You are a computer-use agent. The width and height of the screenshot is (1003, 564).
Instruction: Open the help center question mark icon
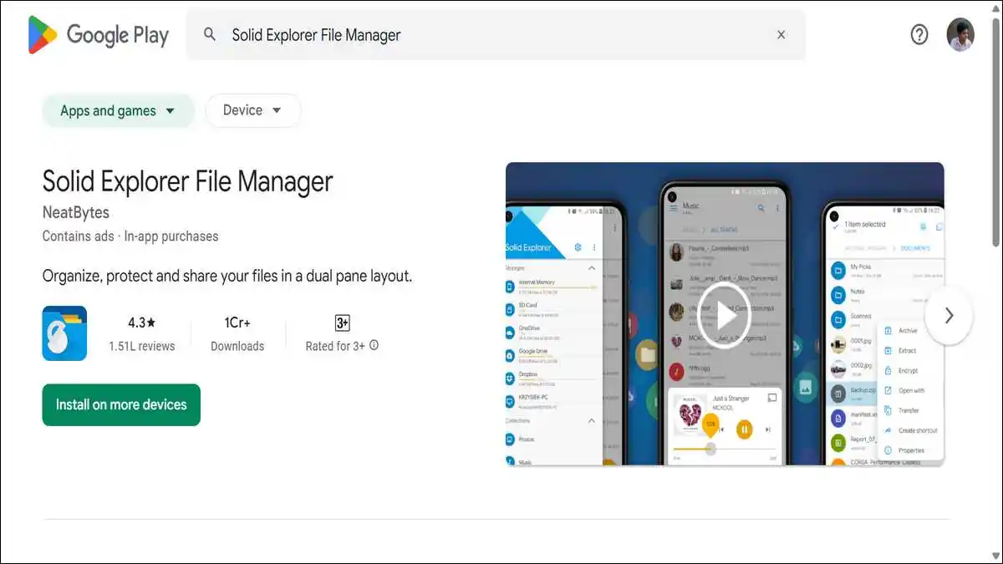pos(919,34)
